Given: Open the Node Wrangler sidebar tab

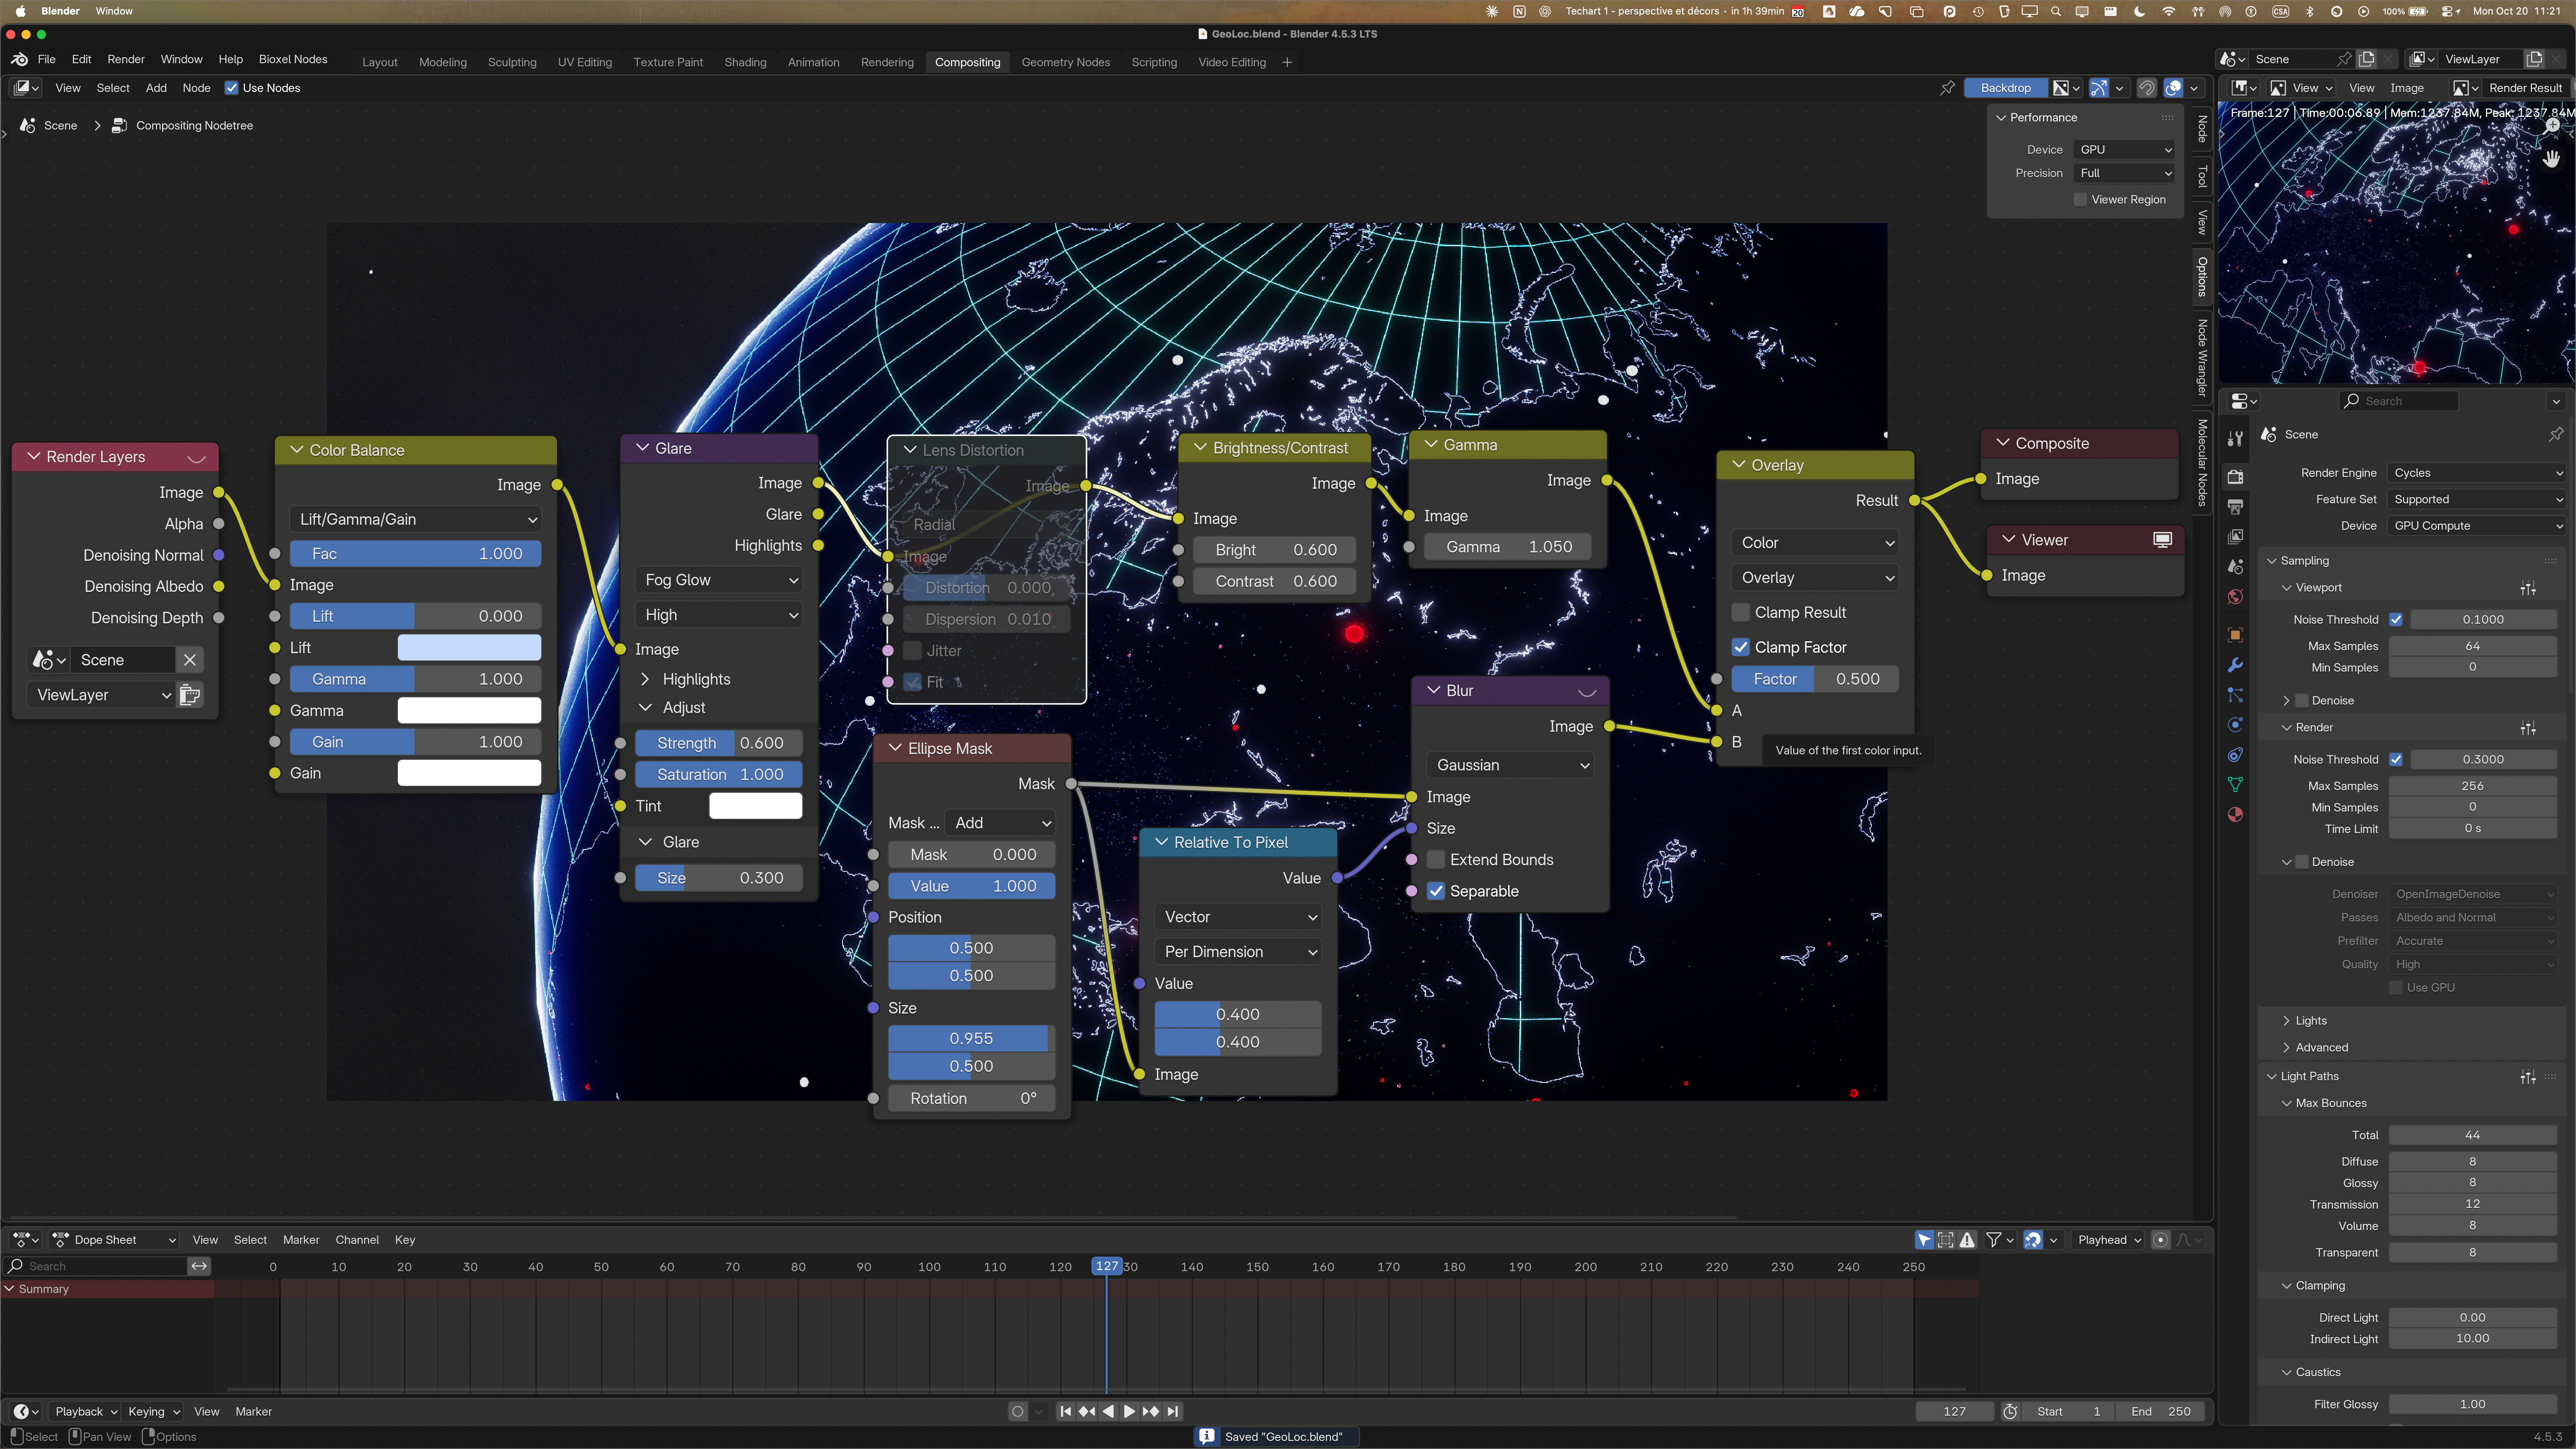Looking at the screenshot, I should tap(2202, 358).
